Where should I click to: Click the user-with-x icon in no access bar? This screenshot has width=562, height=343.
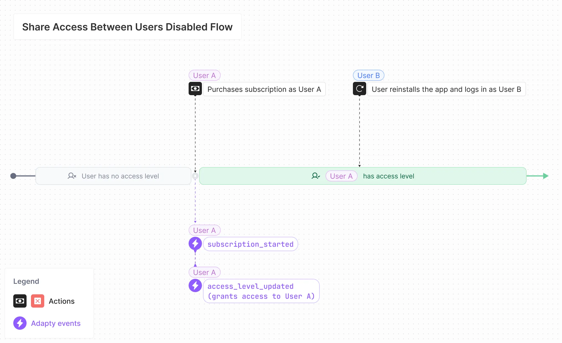tap(72, 176)
